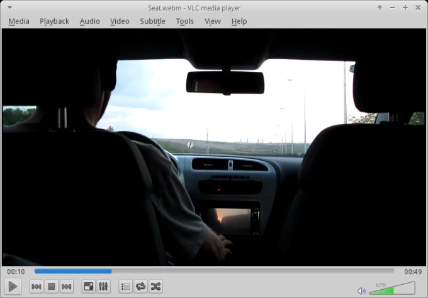Toggle remaining time on 00:49 label
Screen dimensions: 428x298
[x=413, y=272]
